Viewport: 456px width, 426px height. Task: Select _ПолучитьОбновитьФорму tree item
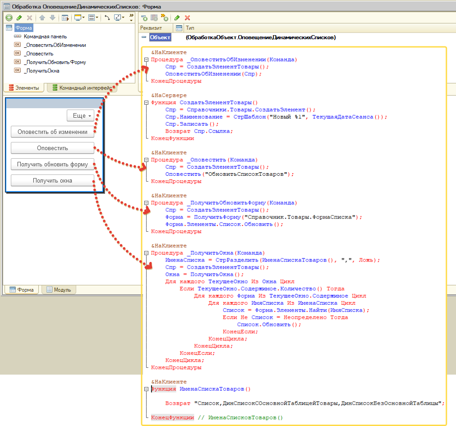coord(55,62)
